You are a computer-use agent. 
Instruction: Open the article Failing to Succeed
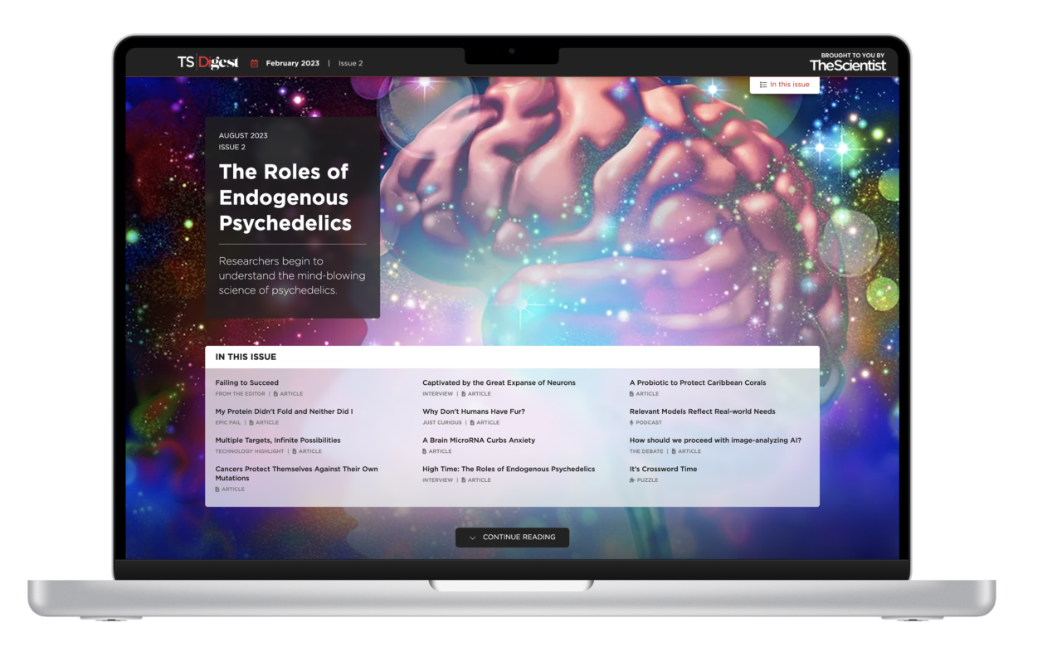coord(246,382)
